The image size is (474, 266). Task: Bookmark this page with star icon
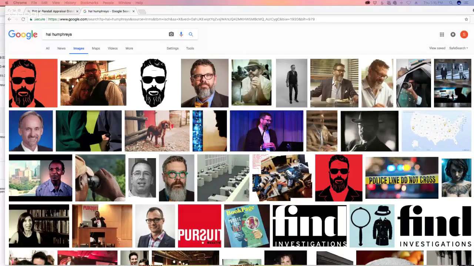(466, 19)
